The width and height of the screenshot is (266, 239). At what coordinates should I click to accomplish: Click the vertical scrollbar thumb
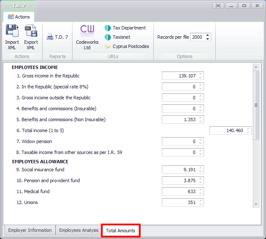tap(256, 105)
